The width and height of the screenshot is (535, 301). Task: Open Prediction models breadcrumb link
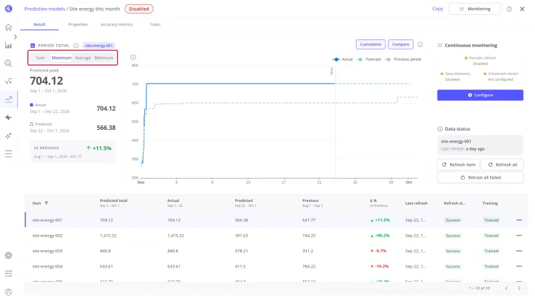(44, 9)
